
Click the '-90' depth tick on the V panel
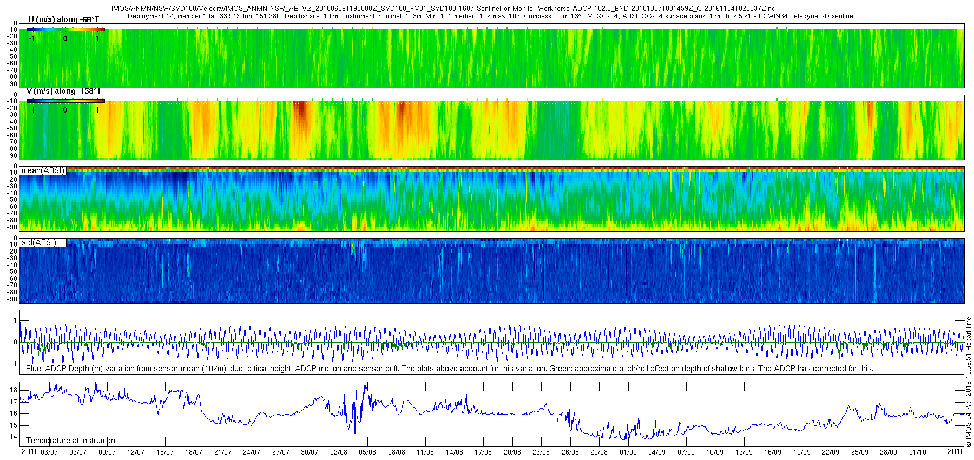12,156
